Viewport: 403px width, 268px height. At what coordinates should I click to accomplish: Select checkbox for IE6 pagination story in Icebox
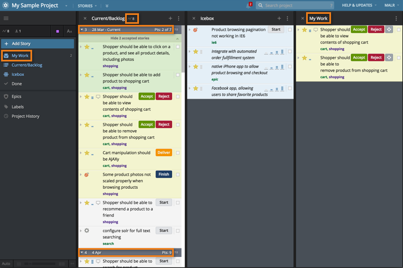290,29
